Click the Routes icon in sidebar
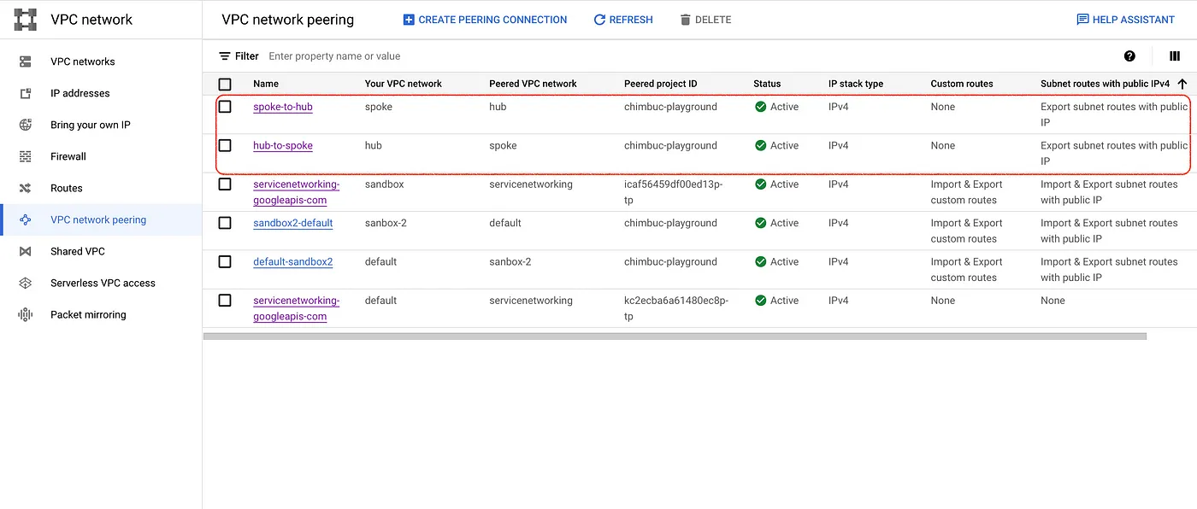This screenshot has width=1197, height=509. (x=26, y=188)
